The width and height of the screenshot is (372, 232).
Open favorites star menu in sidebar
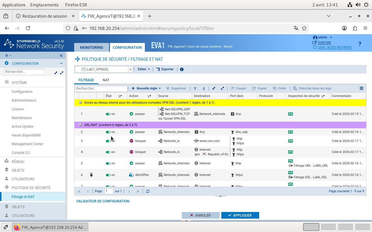tap(8, 55)
